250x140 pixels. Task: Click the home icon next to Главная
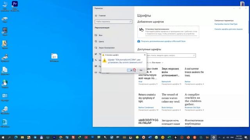coord(96,16)
